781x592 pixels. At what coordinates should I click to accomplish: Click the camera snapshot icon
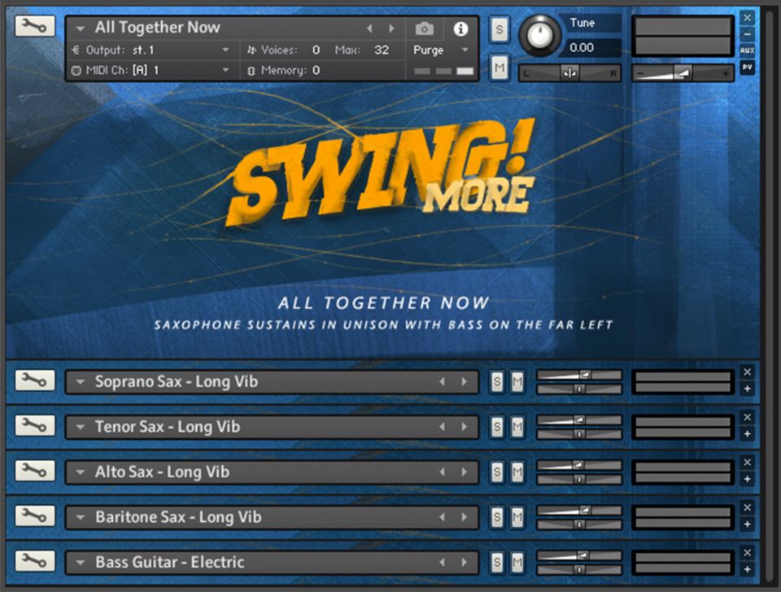pos(424,28)
